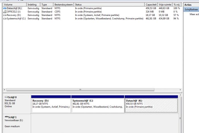Click the 931,51 GB disk size text
Image resolution: width=199 pixels, height=133 pixels.
(x=10, y=103)
